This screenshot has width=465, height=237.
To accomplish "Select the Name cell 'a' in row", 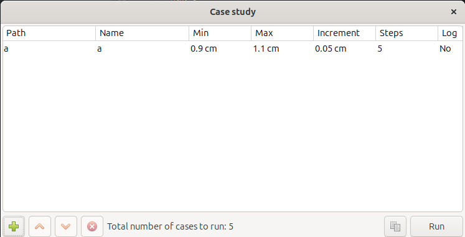I will [x=143, y=49].
